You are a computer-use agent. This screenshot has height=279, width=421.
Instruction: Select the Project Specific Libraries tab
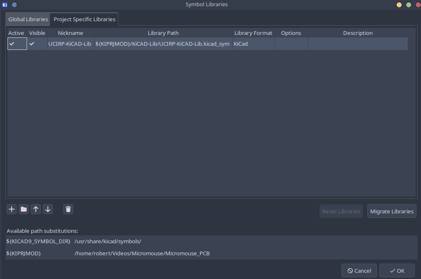pos(84,19)
